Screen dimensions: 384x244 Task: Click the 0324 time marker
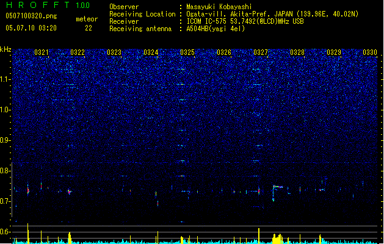point(151,52)
